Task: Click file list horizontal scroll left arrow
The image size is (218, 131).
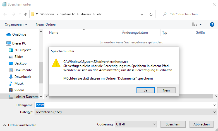Action: point(47,97)
